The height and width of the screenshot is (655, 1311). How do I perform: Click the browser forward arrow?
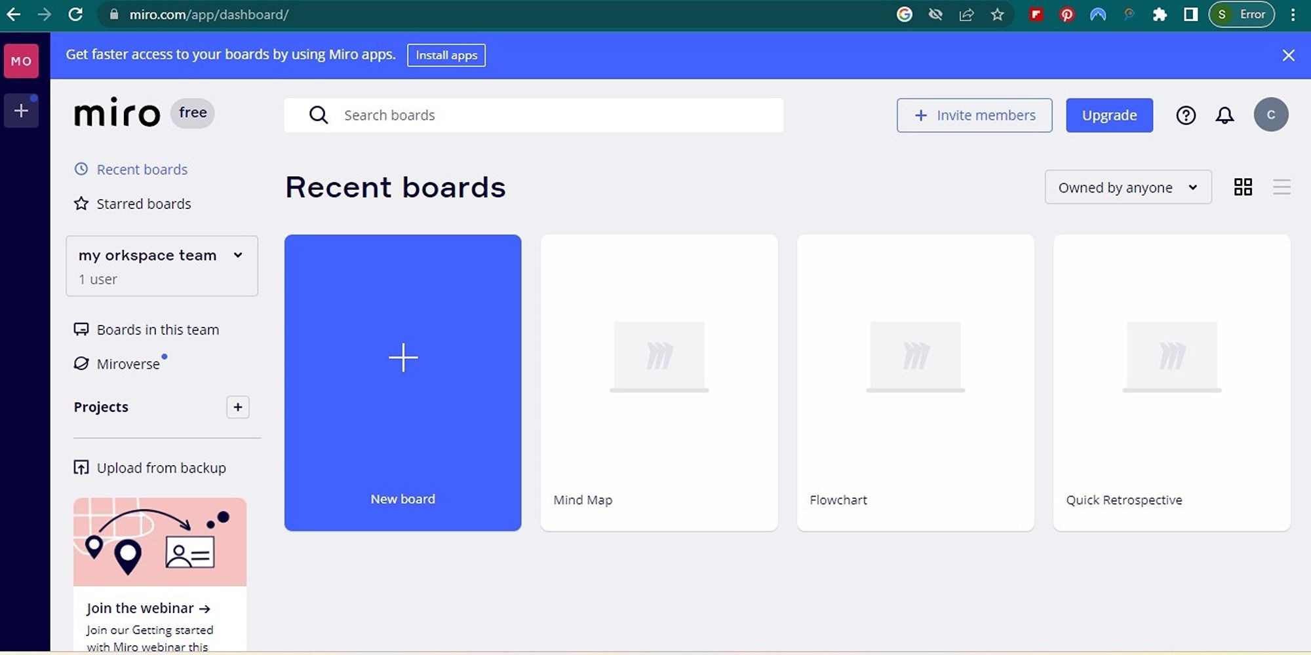pos(44,14)
